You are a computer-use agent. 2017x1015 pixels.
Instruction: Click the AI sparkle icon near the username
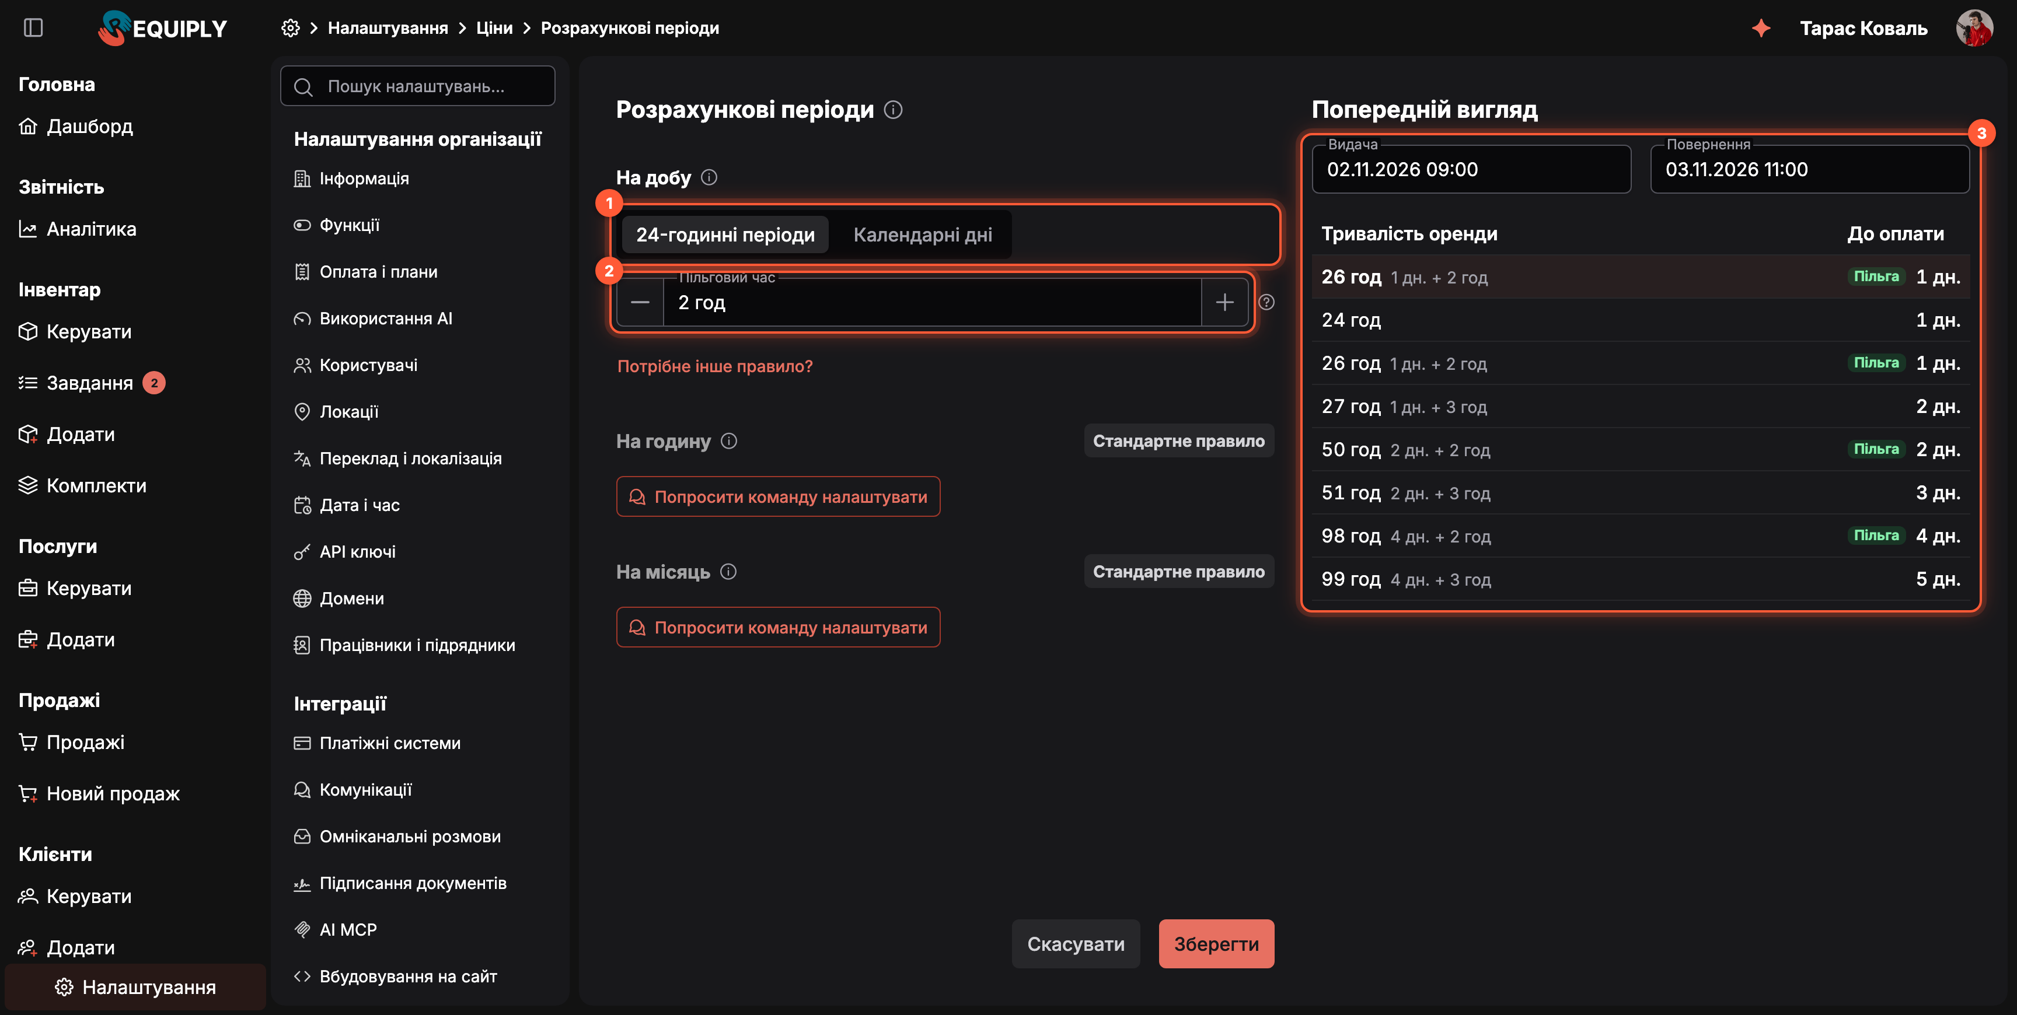pos(1761,28)
